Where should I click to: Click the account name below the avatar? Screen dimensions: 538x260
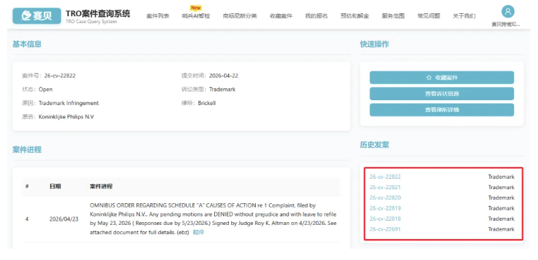click(x=506, y=25)
